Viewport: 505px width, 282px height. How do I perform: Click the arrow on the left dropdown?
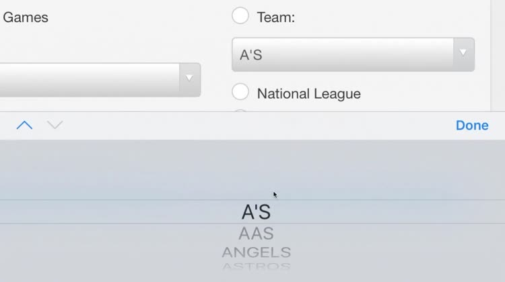click(x=189, y=79)
